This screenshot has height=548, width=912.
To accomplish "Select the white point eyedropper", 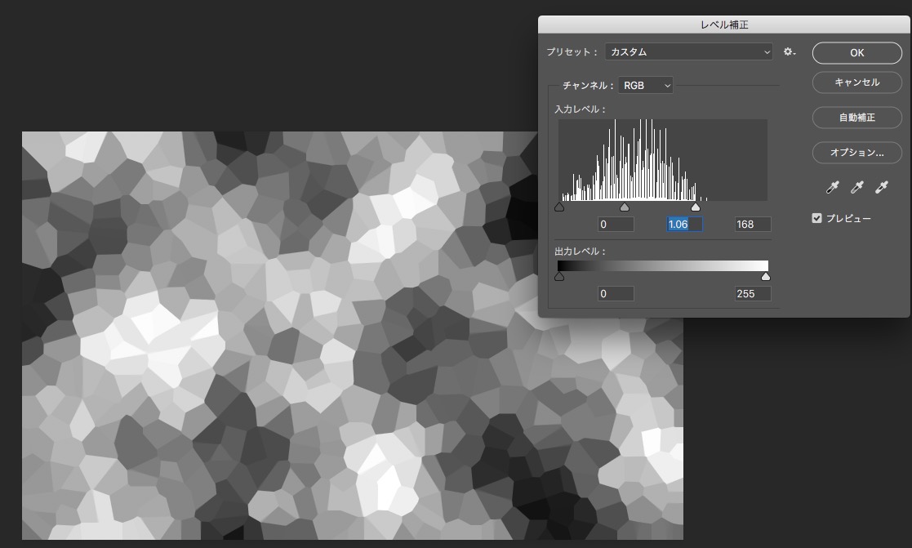I will (x=882, y=187).
